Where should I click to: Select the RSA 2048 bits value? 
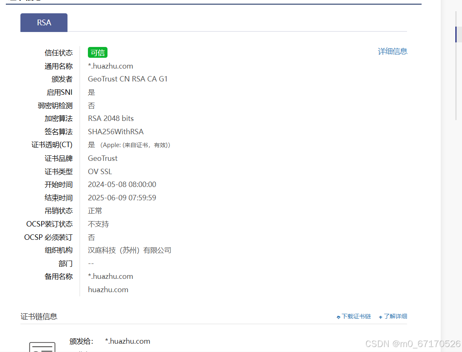click(111, 118)
